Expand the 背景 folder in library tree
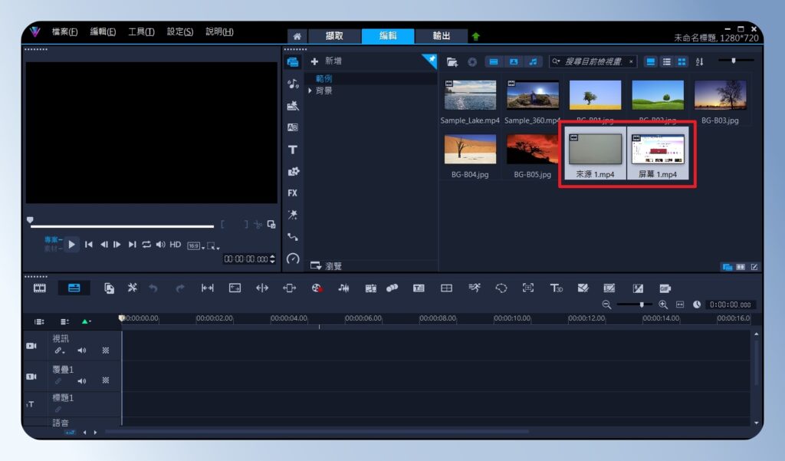Viewport: 785px width, 461px height. point(310,91)
